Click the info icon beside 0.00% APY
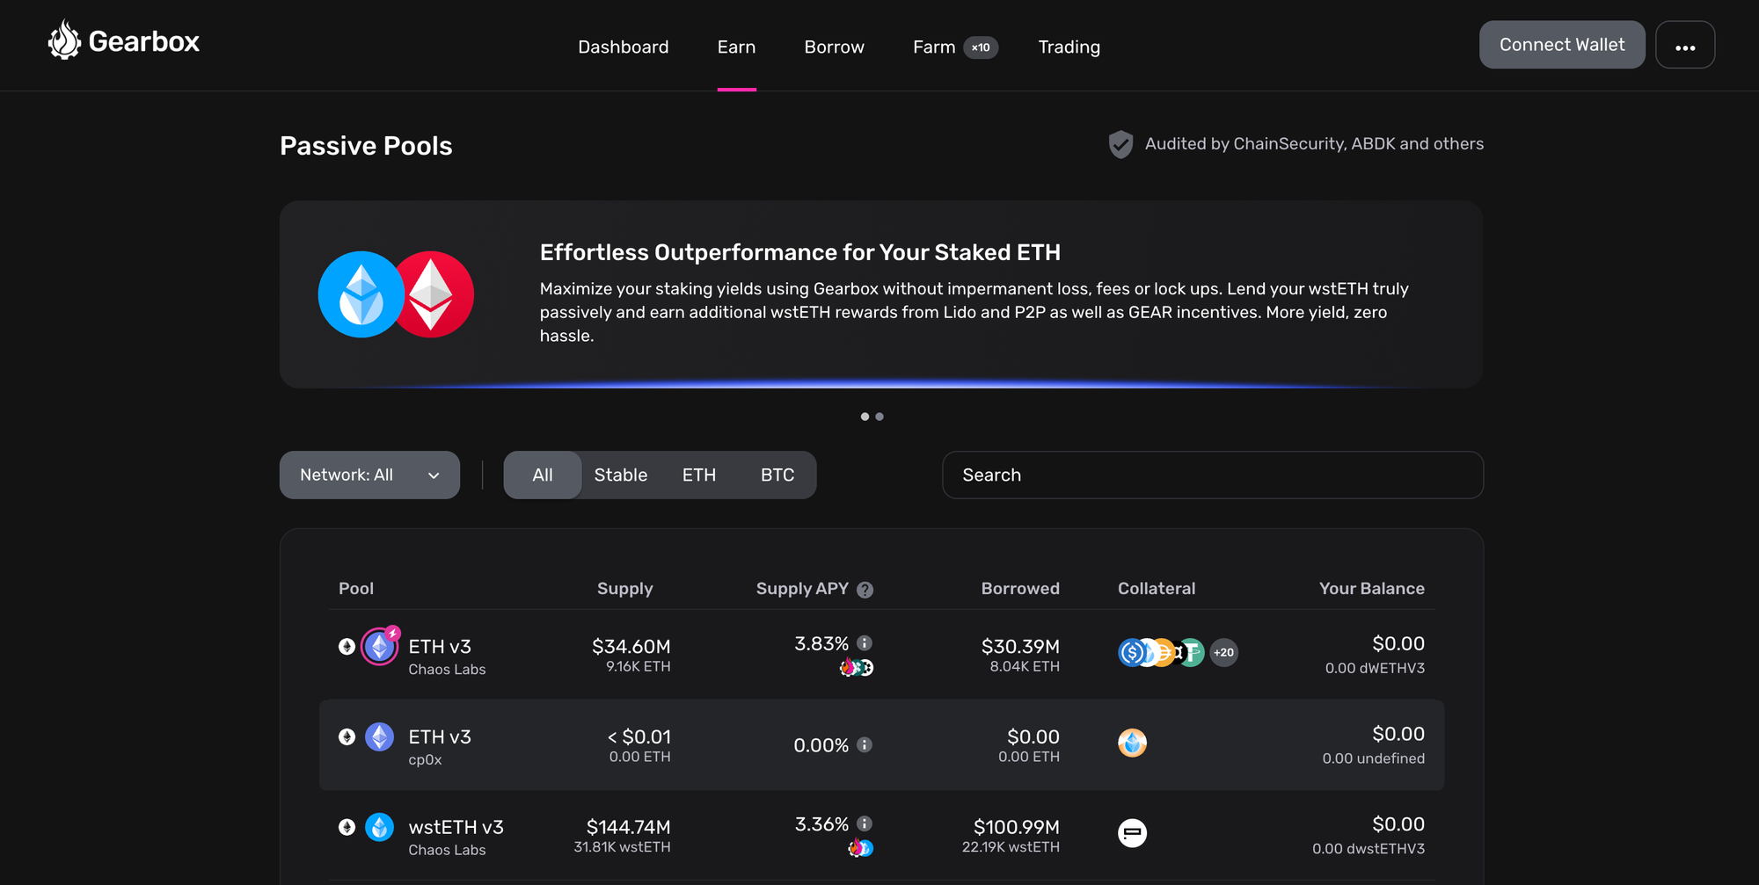This screenshot has height=885, width=1759. tap(865, 745)
